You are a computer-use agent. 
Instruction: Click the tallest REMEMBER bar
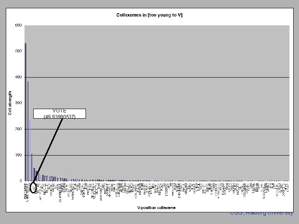point(26,112)
